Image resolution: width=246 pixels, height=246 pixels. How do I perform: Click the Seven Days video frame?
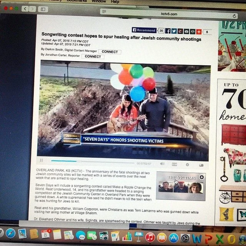124,110
